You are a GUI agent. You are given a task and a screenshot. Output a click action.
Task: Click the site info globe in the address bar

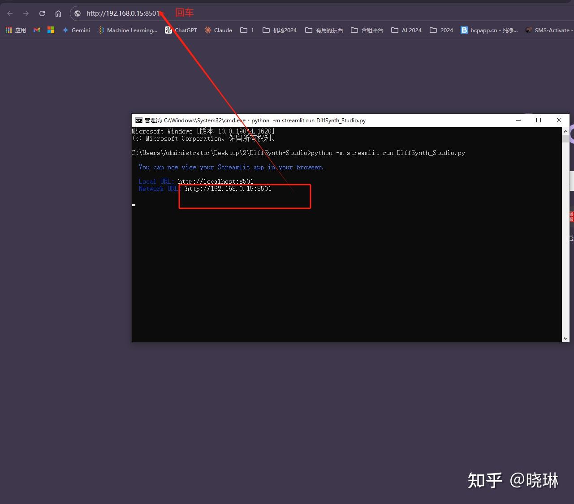(78, 13)
